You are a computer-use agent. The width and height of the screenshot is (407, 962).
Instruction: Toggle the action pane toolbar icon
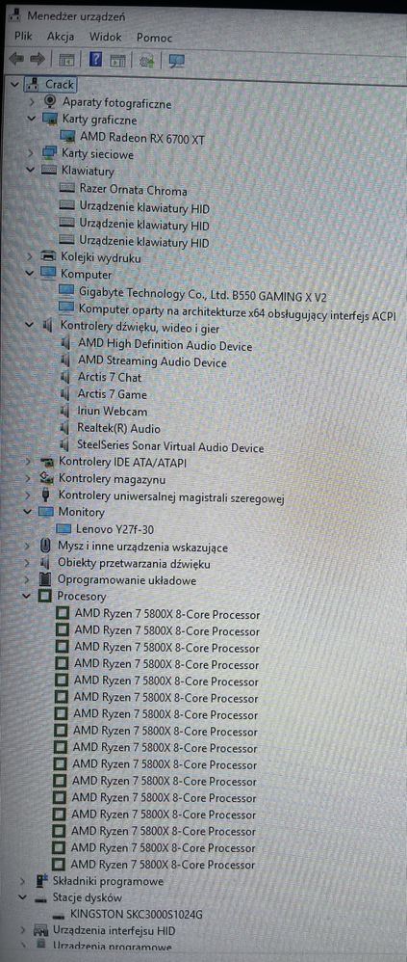[x=118, y=60]
